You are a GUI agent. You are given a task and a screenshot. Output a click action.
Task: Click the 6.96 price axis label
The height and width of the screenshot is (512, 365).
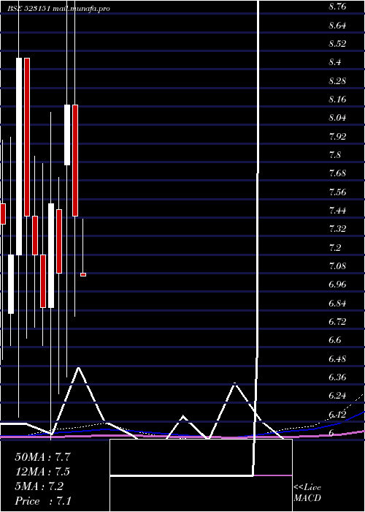[x=337, y=285]
